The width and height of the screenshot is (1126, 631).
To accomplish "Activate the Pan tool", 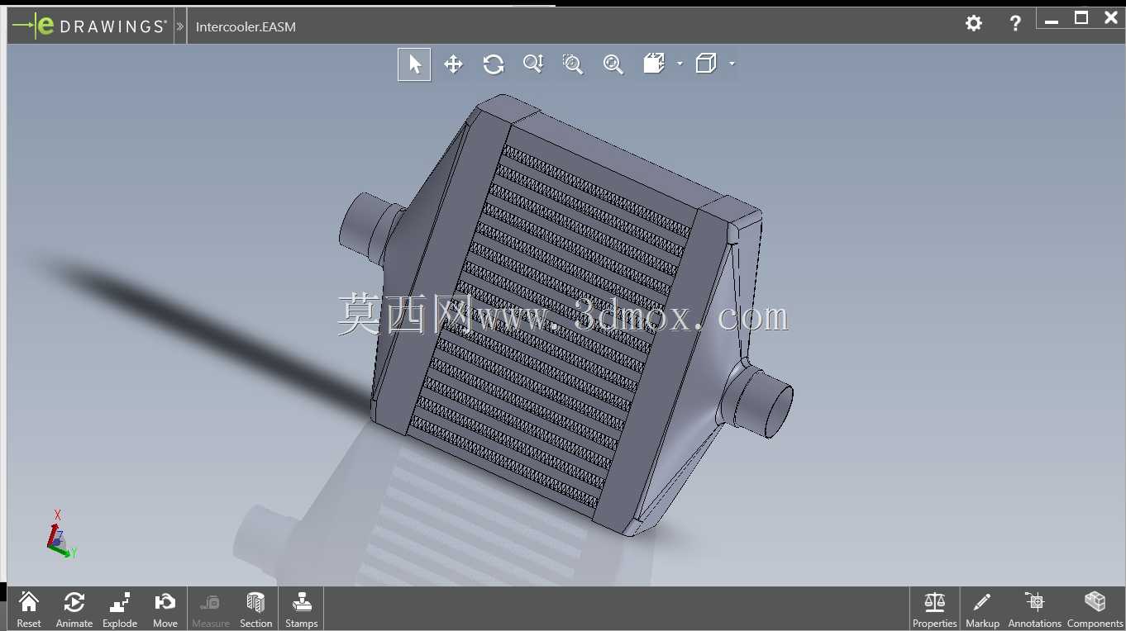I will [453, 64].
